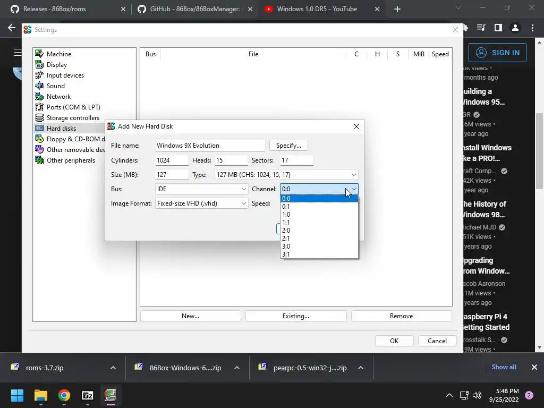
Task: Open Floppy & CD-ROM drives icon
Action: (39, 139)
